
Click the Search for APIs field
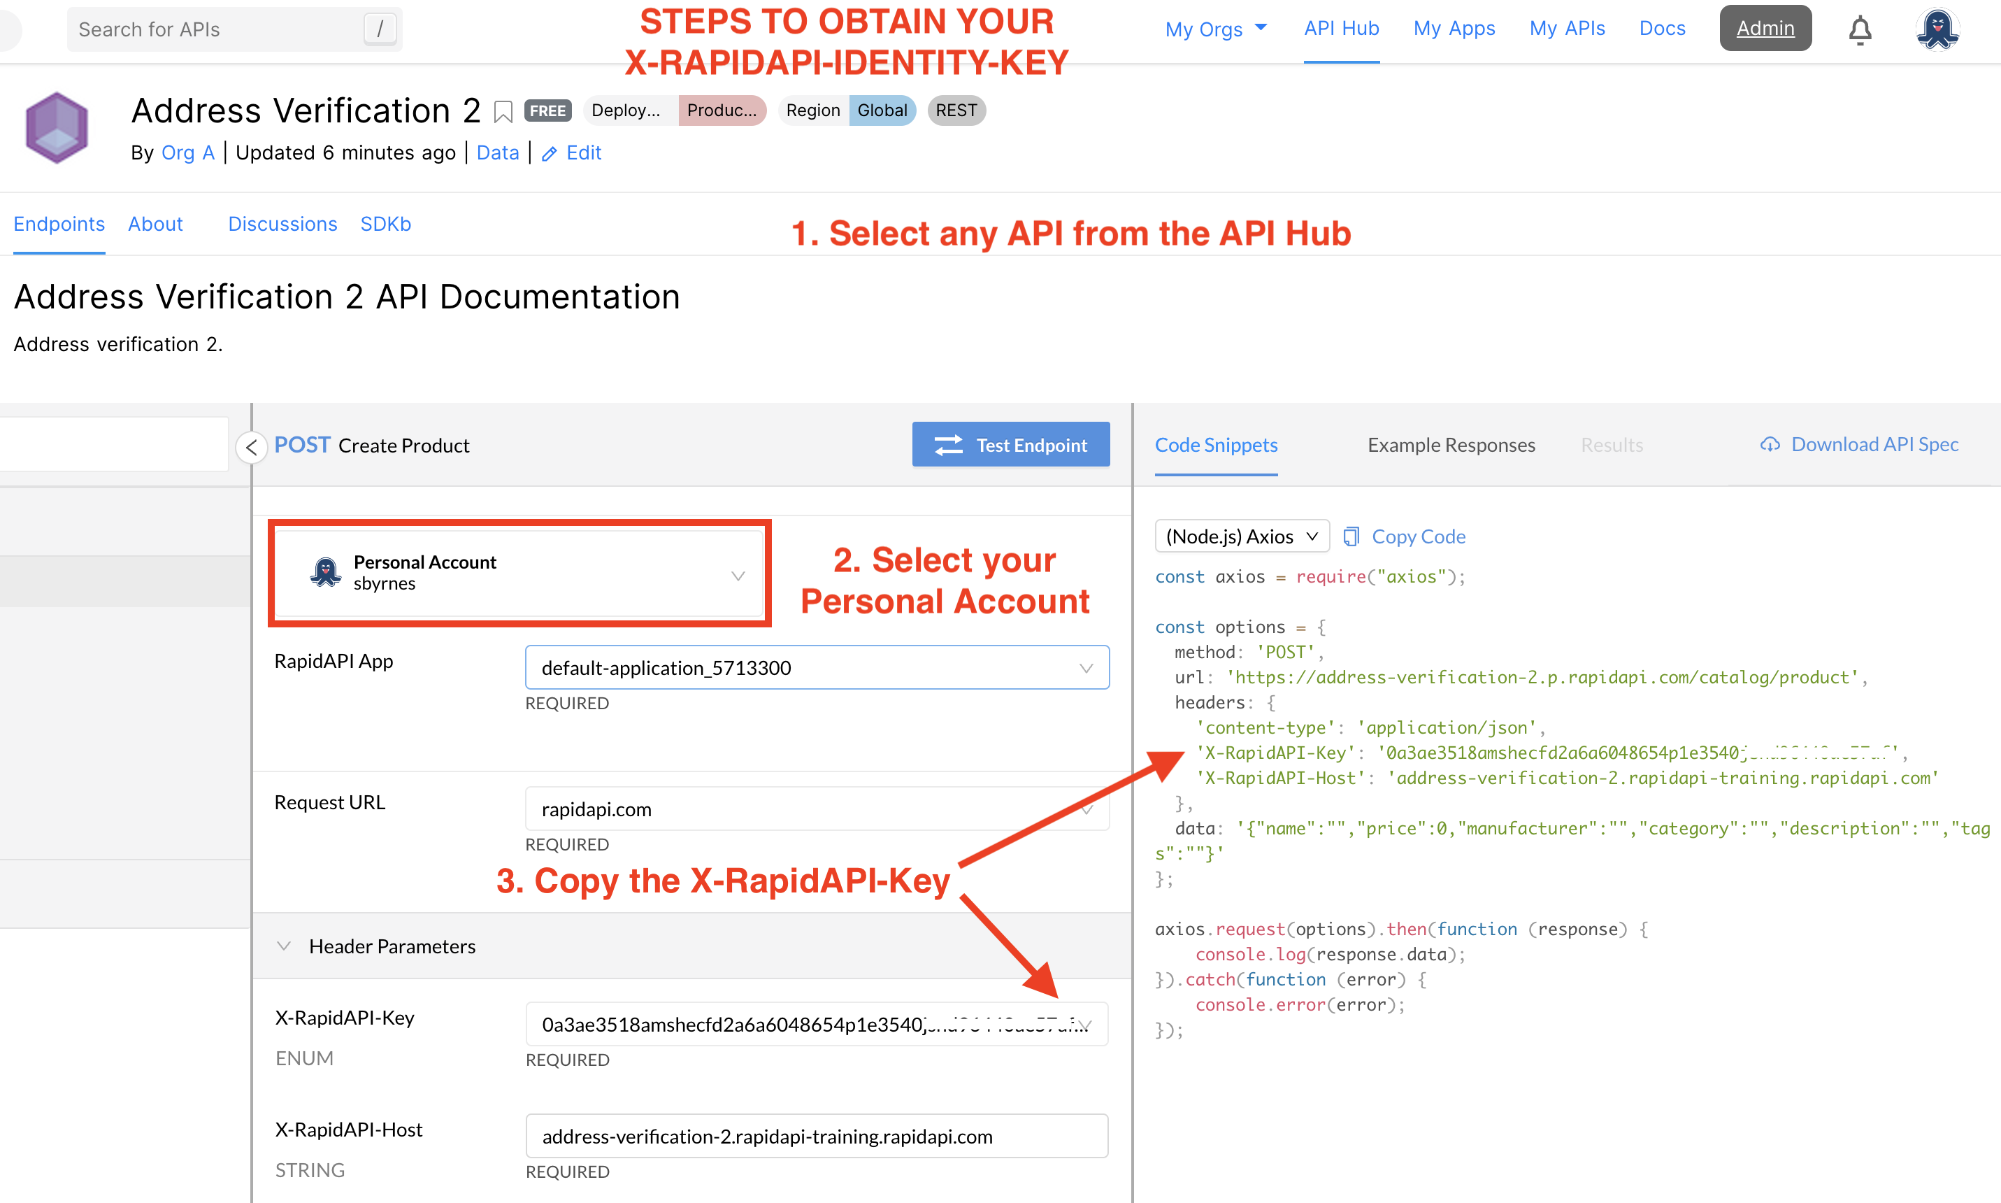[x=219, y=30]
